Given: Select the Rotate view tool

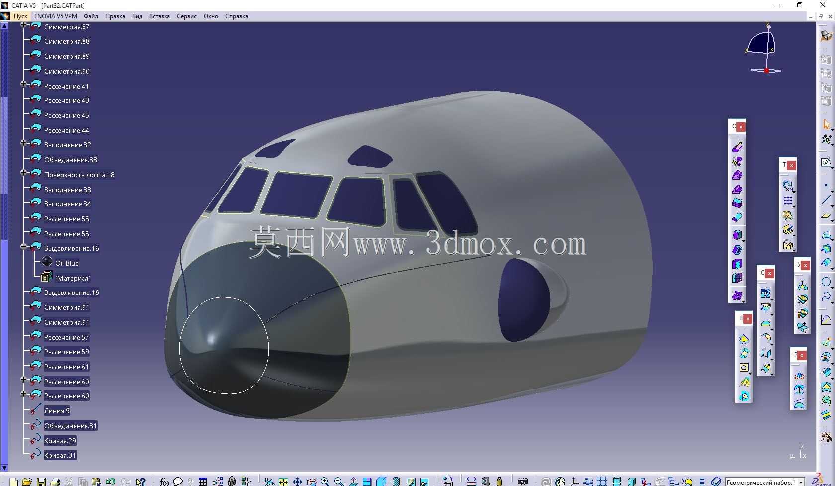Looking at the screenshot, I should click(x=311, y=481).
